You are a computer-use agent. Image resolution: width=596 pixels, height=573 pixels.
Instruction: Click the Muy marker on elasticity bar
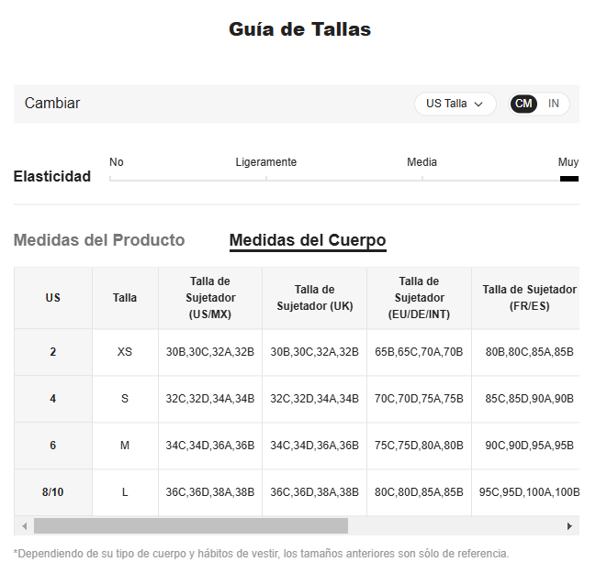[569, 179]
